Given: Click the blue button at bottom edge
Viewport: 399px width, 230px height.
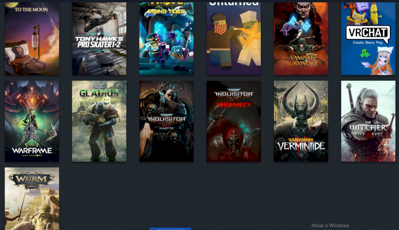Looking at the screenshot, I should click(170, 229).
